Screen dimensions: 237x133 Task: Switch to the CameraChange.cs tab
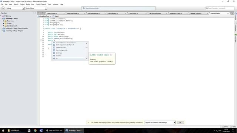pyautogui.click(x=196, y=13)
